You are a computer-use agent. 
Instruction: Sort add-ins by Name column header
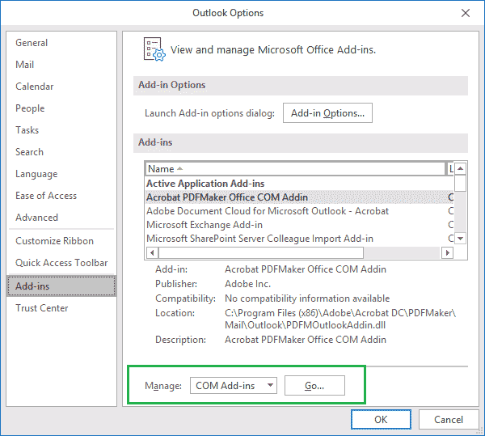point(295,169)
